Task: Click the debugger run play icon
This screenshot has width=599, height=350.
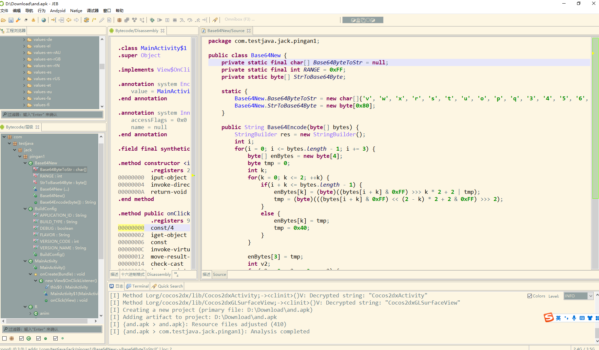Action: click(160, 20)
